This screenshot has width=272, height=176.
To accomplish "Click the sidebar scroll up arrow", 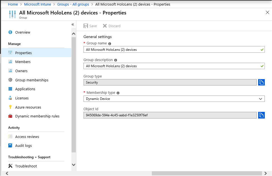I will pos(74,34).
